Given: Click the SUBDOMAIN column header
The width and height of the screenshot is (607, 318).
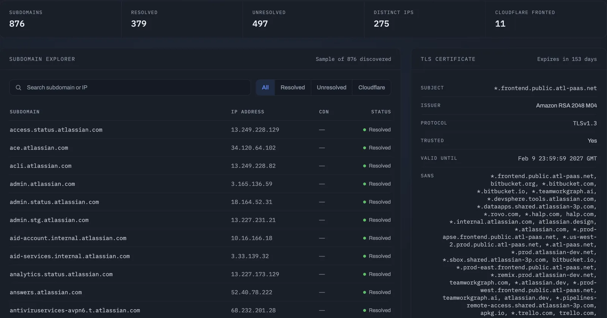Looking at the screenshot, I should 25,112.
